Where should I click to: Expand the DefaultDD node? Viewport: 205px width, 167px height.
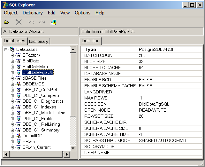click(x=12, y=136)
